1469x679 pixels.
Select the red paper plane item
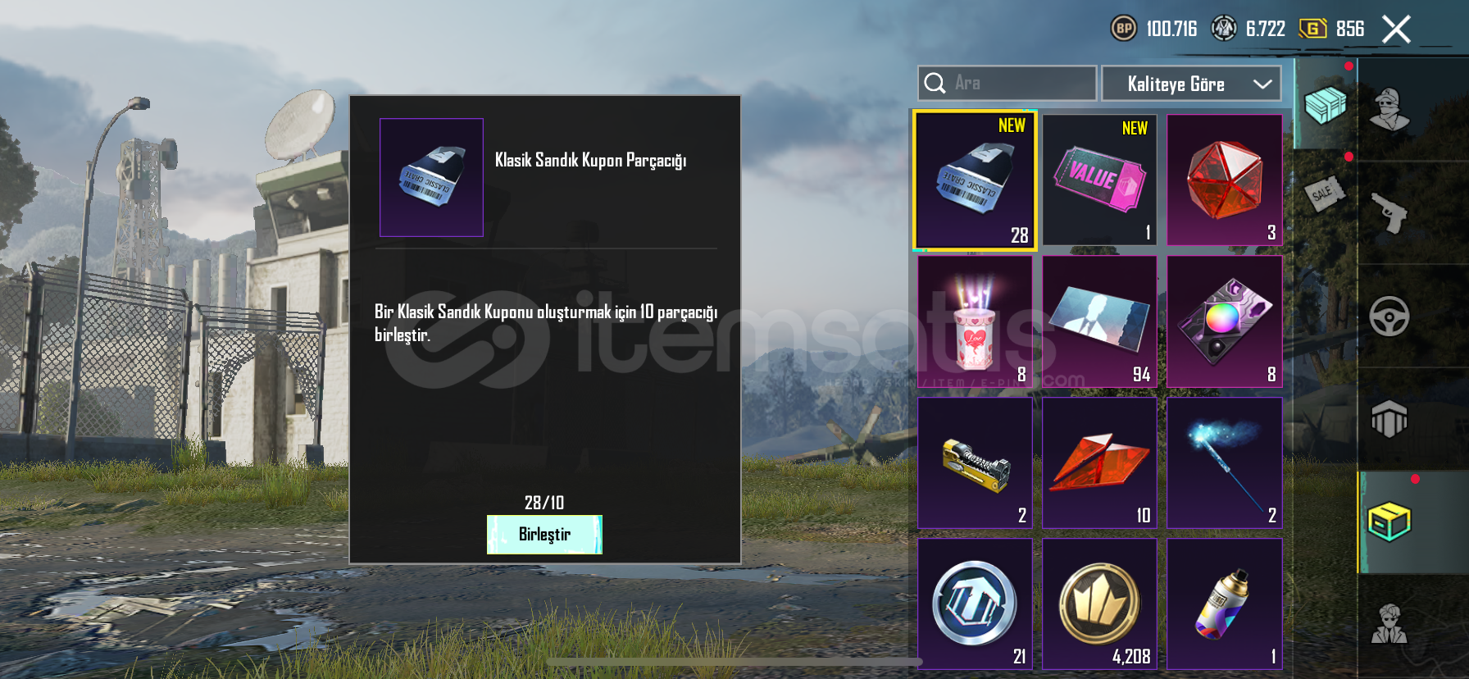pos(1099,463)
